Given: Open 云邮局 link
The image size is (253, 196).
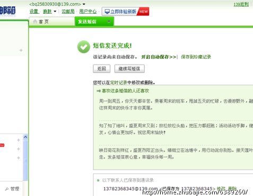Looking at the screenshot, I should tap(68, 12).
